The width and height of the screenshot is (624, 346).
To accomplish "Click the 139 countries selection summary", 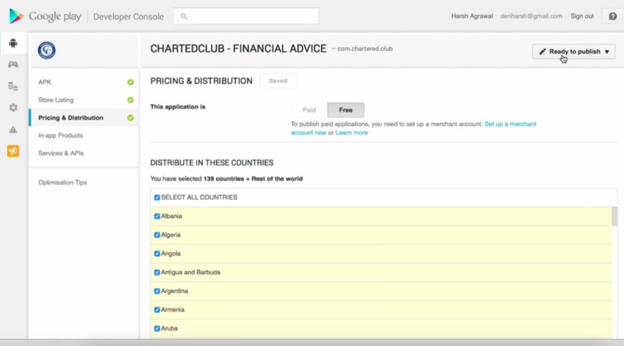I will 253,179.
